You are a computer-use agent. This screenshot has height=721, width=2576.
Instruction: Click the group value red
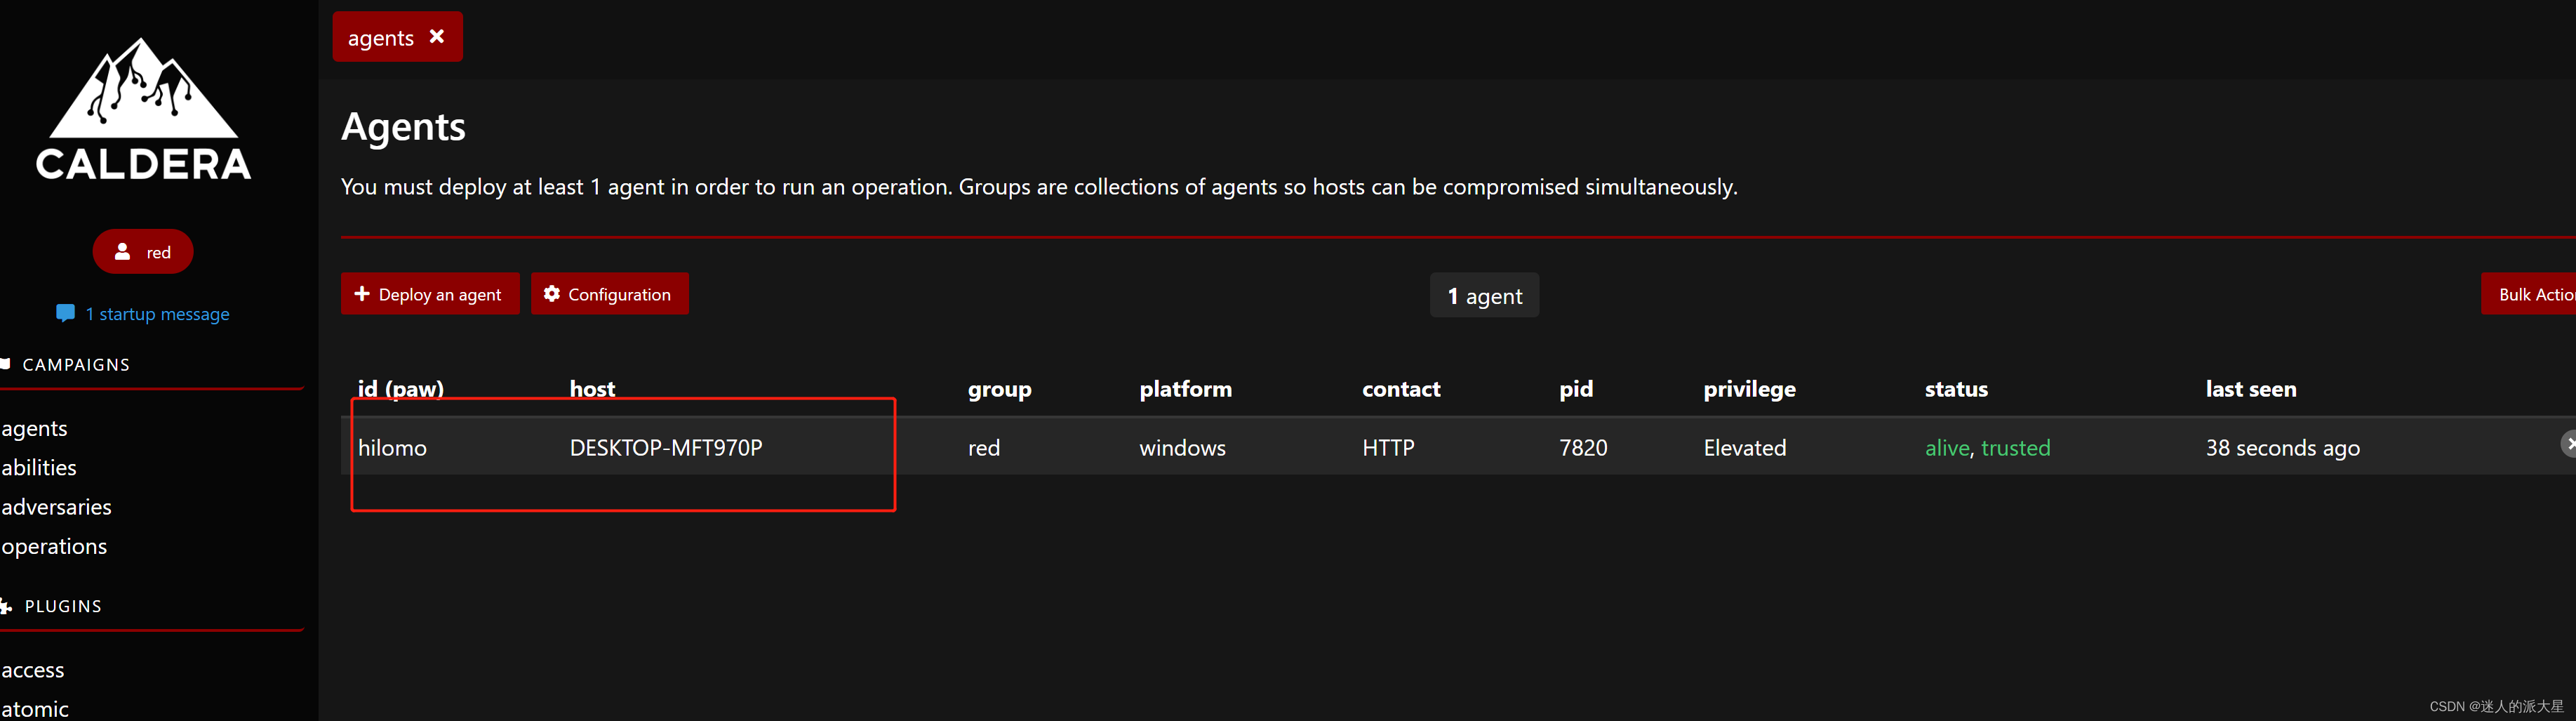984,448
